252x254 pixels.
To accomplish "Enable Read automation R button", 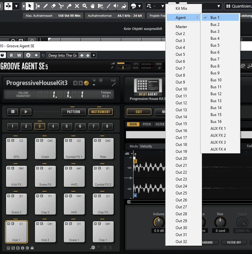I will [11, 55].
